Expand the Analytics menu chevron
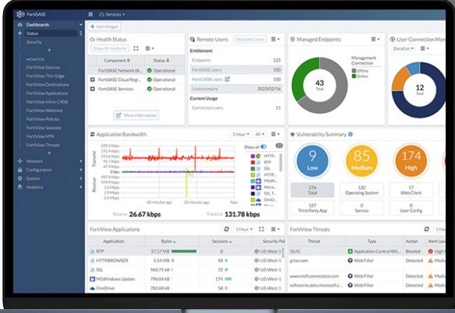This screenshot has width=455, height=313. point(81,187)
